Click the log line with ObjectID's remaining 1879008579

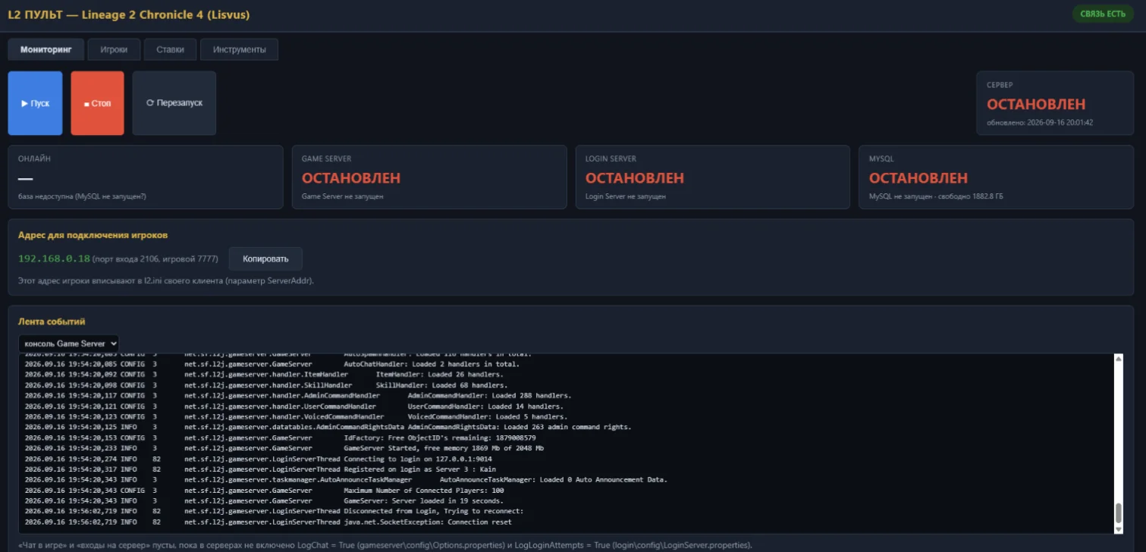pos(281,438)
